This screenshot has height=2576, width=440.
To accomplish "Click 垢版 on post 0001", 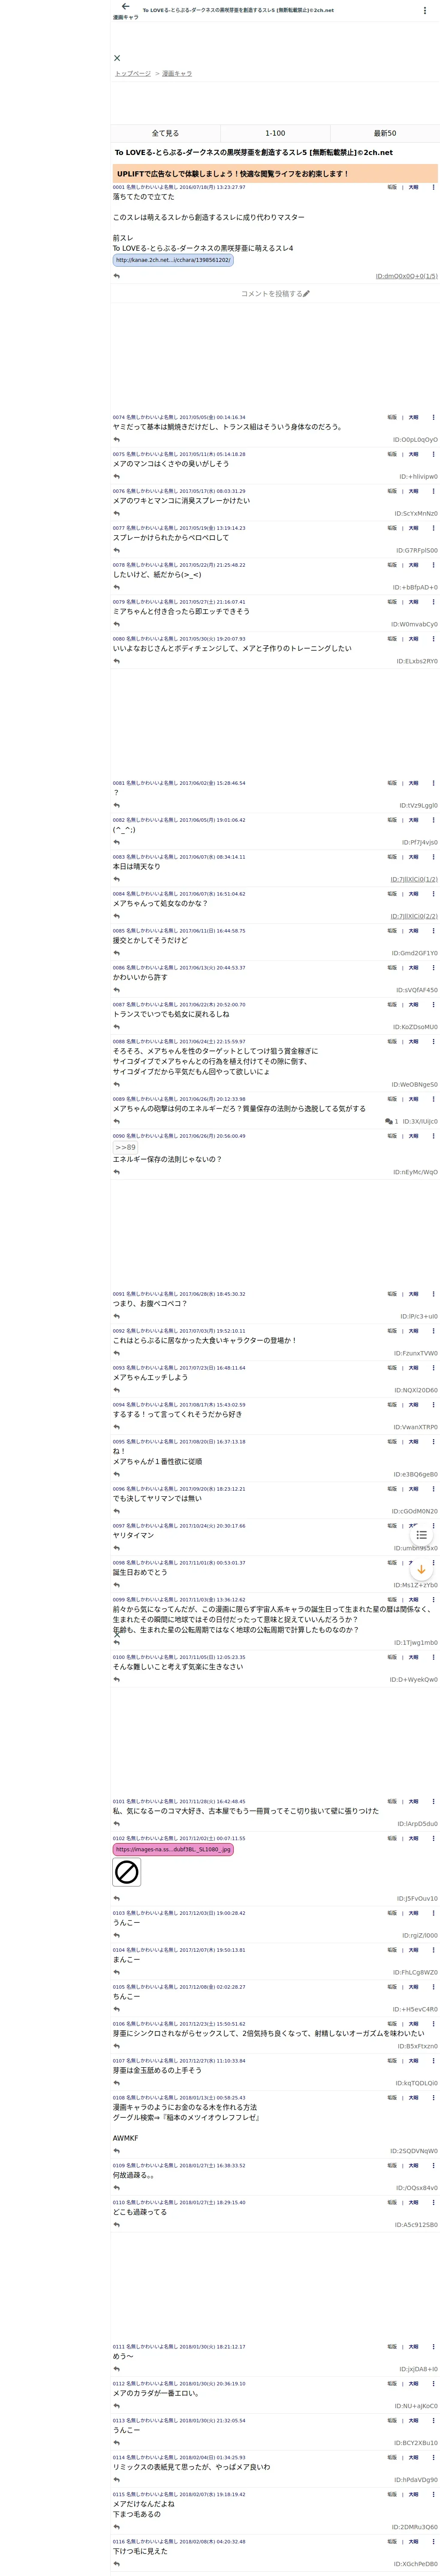I will coord(392,187).
